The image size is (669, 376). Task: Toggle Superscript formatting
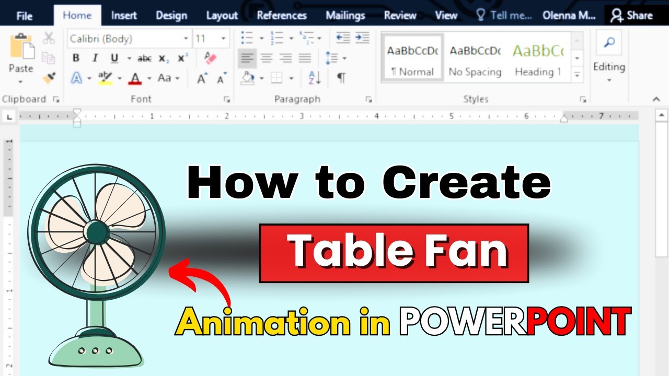point(183,58)
